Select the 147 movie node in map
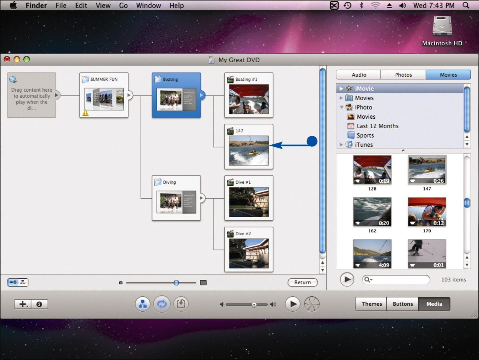 coord(249,146)
